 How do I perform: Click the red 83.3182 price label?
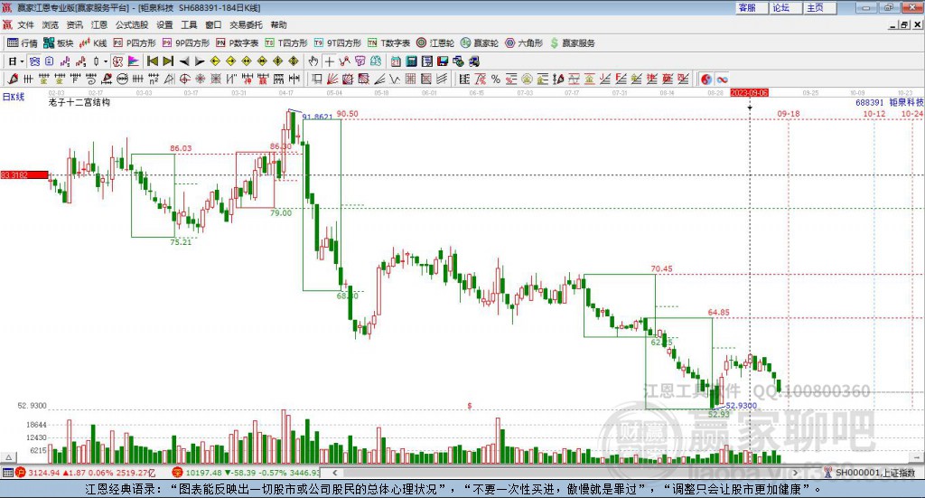point(24,175)
